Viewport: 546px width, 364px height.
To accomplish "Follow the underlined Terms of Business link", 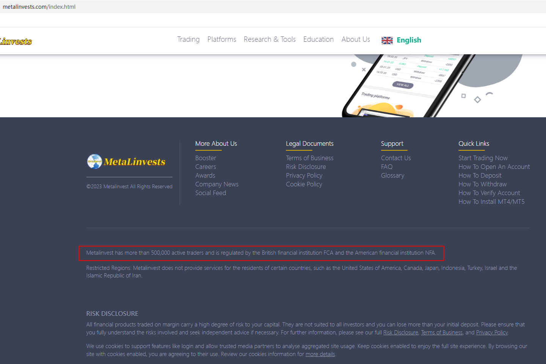I will click(442, 332).
